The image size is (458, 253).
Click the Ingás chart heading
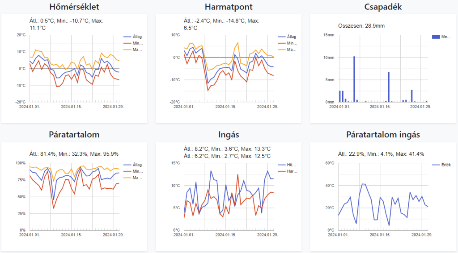pos(228,134)
